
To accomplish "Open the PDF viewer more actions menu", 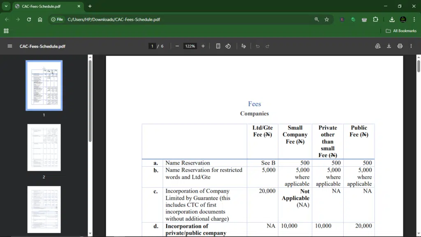I will coord(411,46).
